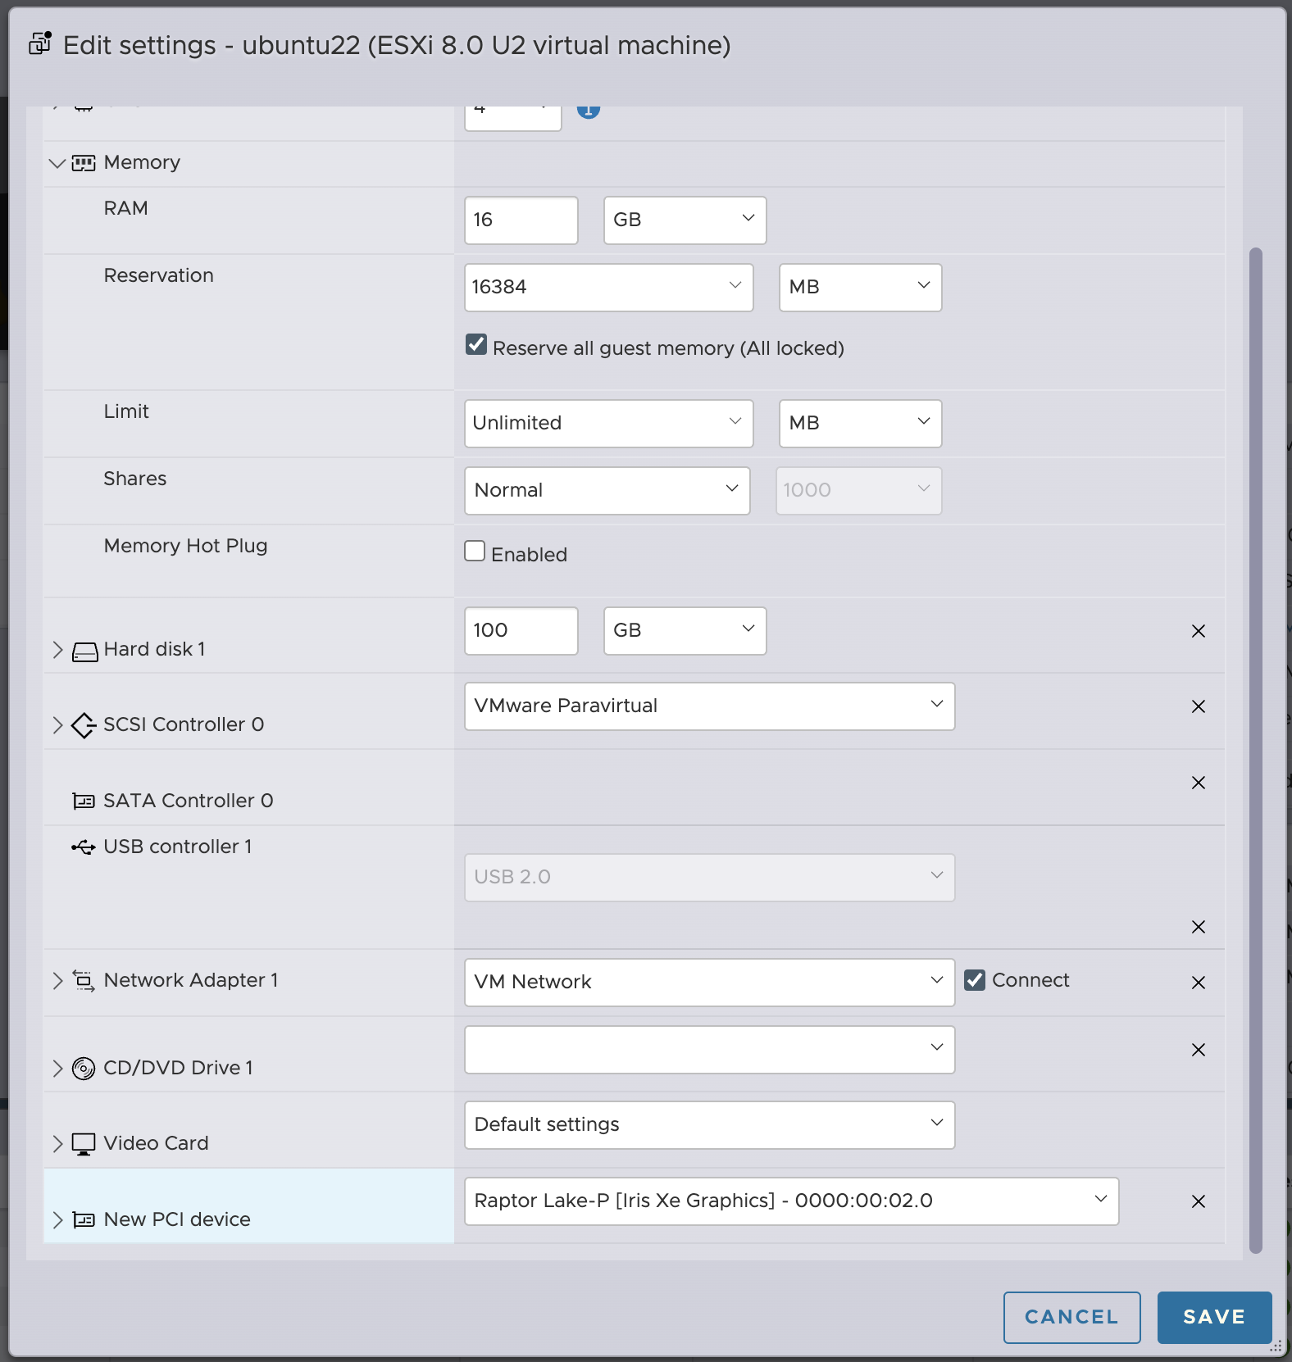The width and height of the screenshot is (1292, 1362).
Task: Remove the New PCI device with its X
Action: [x=1199, y=1201]
